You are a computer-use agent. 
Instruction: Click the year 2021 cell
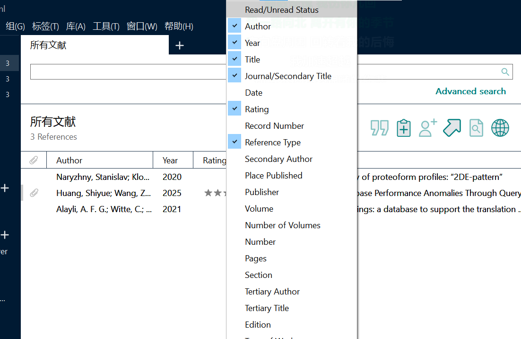172,209
